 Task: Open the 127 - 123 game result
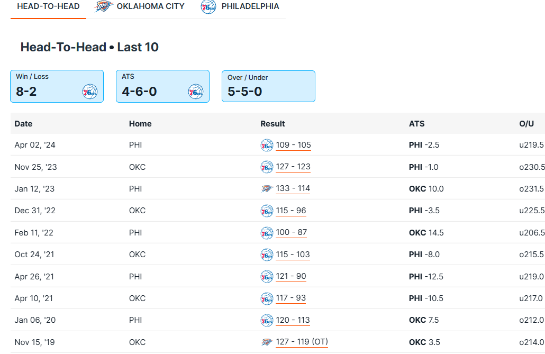pos(293,167)
